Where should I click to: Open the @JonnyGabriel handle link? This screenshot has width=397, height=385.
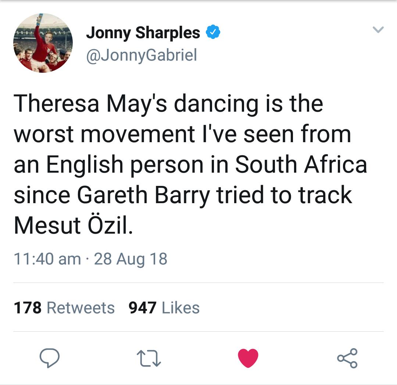(x=142, y=55)
